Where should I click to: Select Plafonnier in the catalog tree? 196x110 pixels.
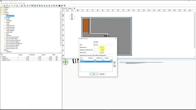[9, 35]
